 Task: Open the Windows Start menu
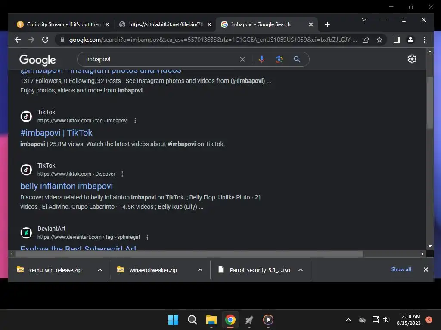pos(173,320)
